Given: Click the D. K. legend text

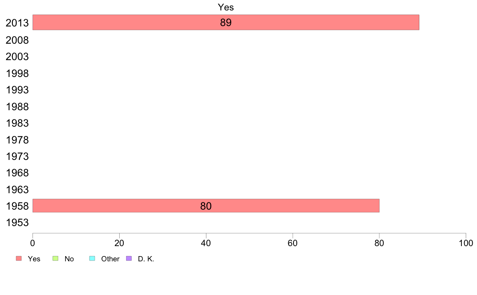Looking at the screenshot, I should point(146,259).
